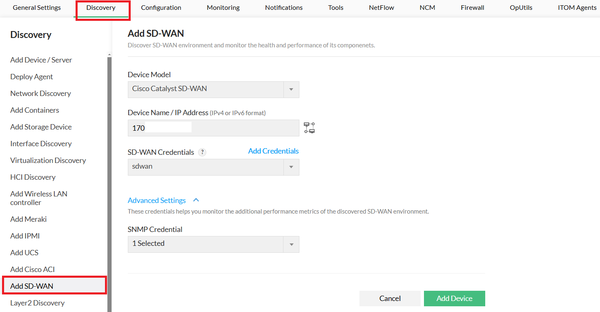The image size is (600, 312).
Task: Open Add Cisco ACI sidebar option
Action: (32, 270)
